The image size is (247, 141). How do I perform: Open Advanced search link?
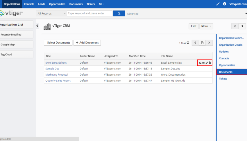tap(133, 14)
